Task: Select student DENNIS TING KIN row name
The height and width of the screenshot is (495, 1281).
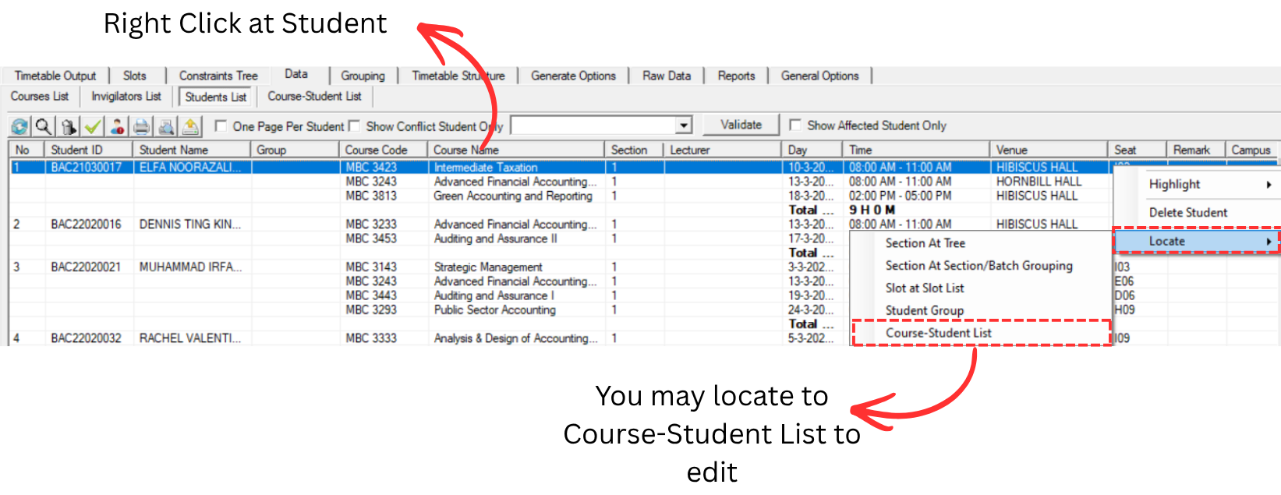Action: click(x=190, y=225)
